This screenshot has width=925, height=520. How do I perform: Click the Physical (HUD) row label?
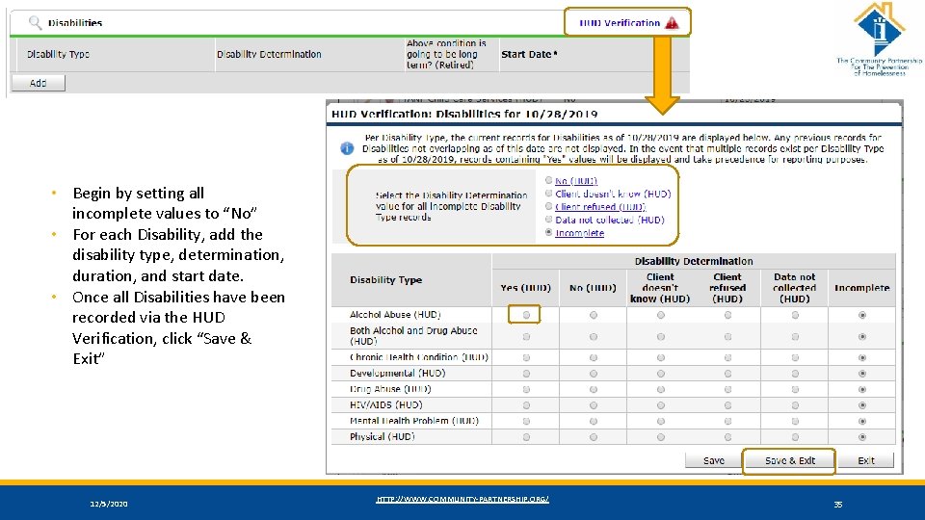coord(383,437)
